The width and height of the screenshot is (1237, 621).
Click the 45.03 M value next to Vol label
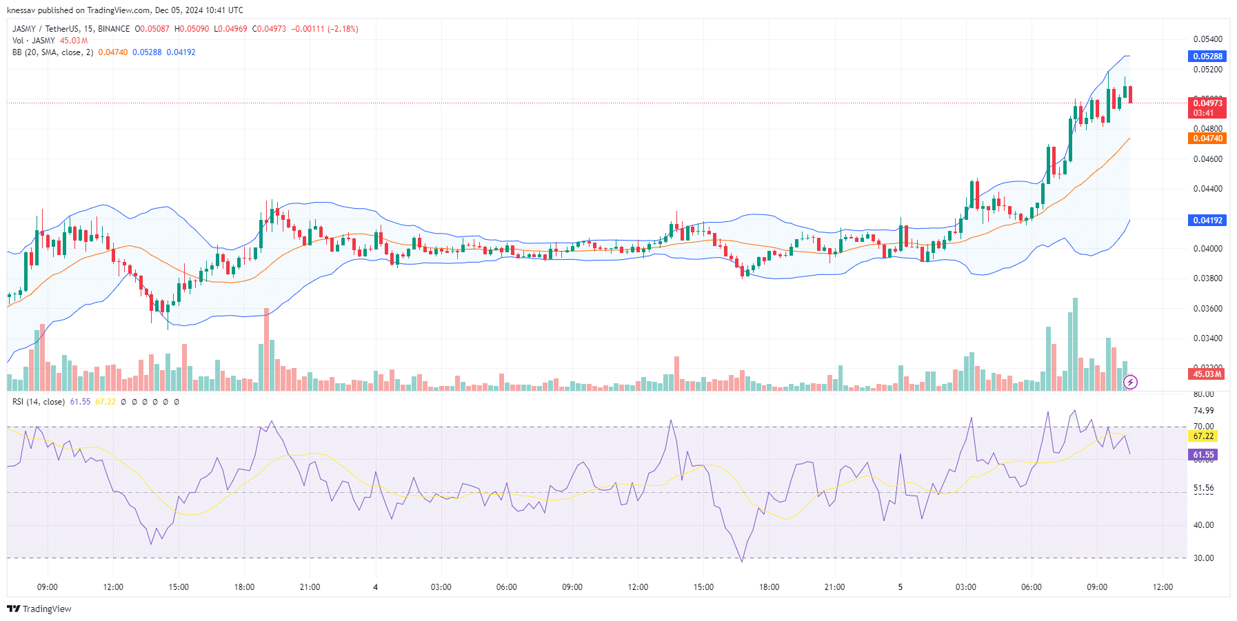(x=74, y=41)
